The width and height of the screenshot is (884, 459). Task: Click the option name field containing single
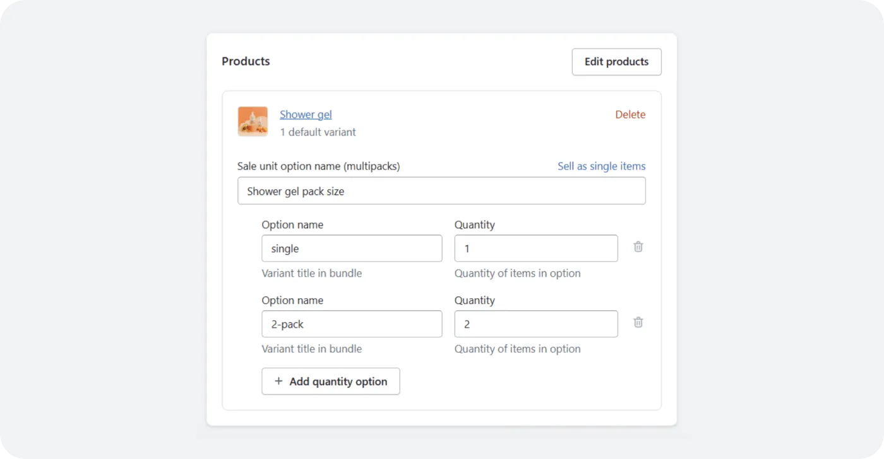352,248
